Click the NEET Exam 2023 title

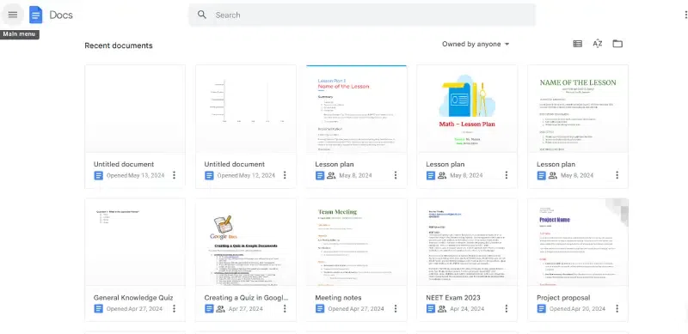[453, 298]
